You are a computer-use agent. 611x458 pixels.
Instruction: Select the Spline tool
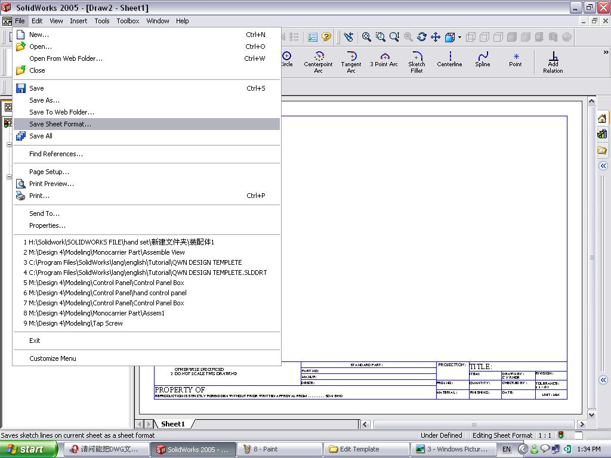pos(482,60)
